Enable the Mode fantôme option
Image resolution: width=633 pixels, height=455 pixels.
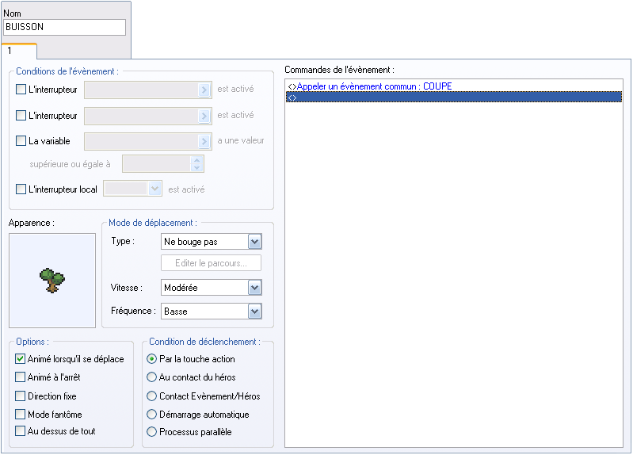(20, 414)
